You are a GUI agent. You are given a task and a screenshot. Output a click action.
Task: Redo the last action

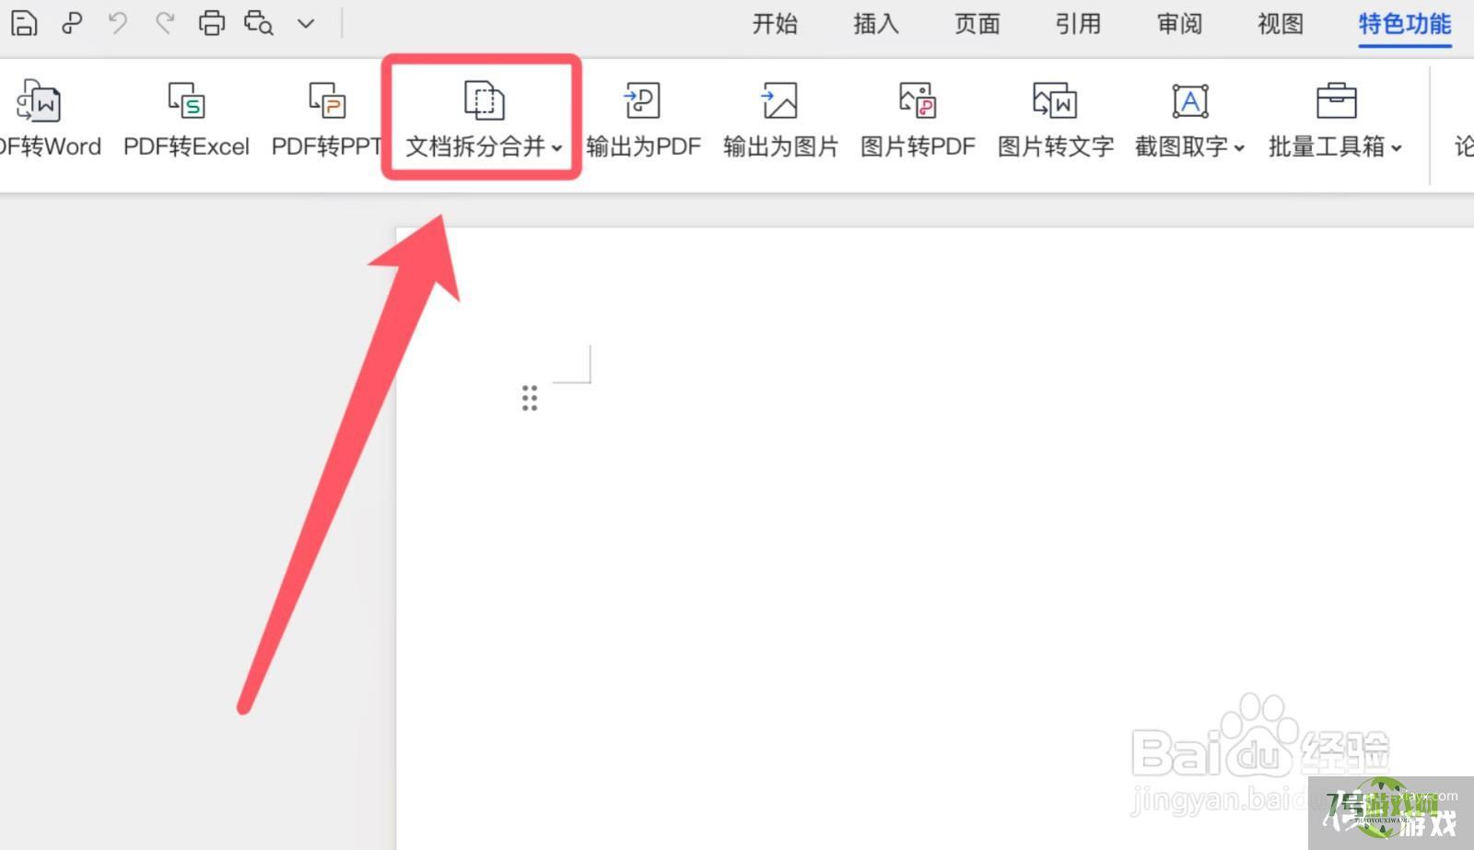click(x=165, y=23)
